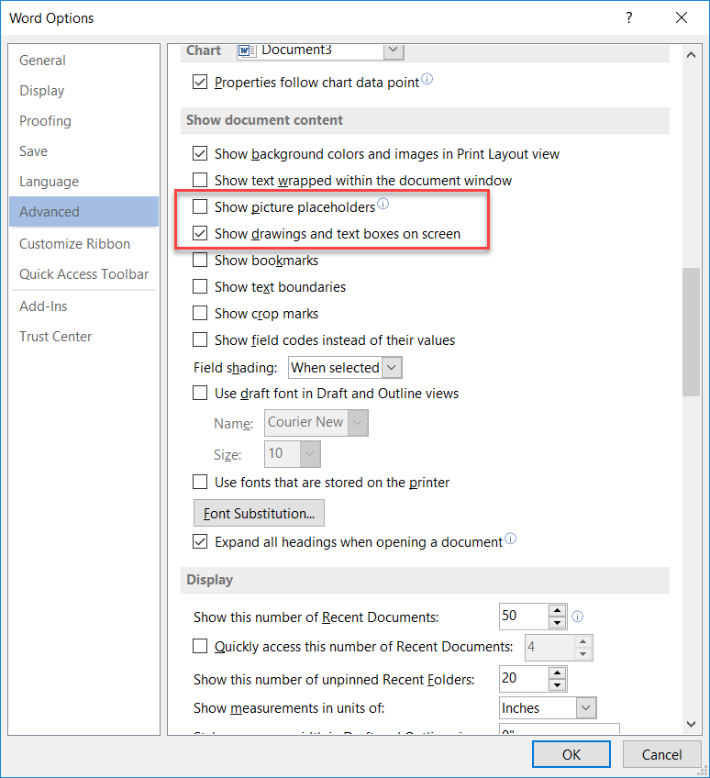Decrease the unpinned Recent Folders count
This screenshot has width=710, height=778.
pos(558,685)
